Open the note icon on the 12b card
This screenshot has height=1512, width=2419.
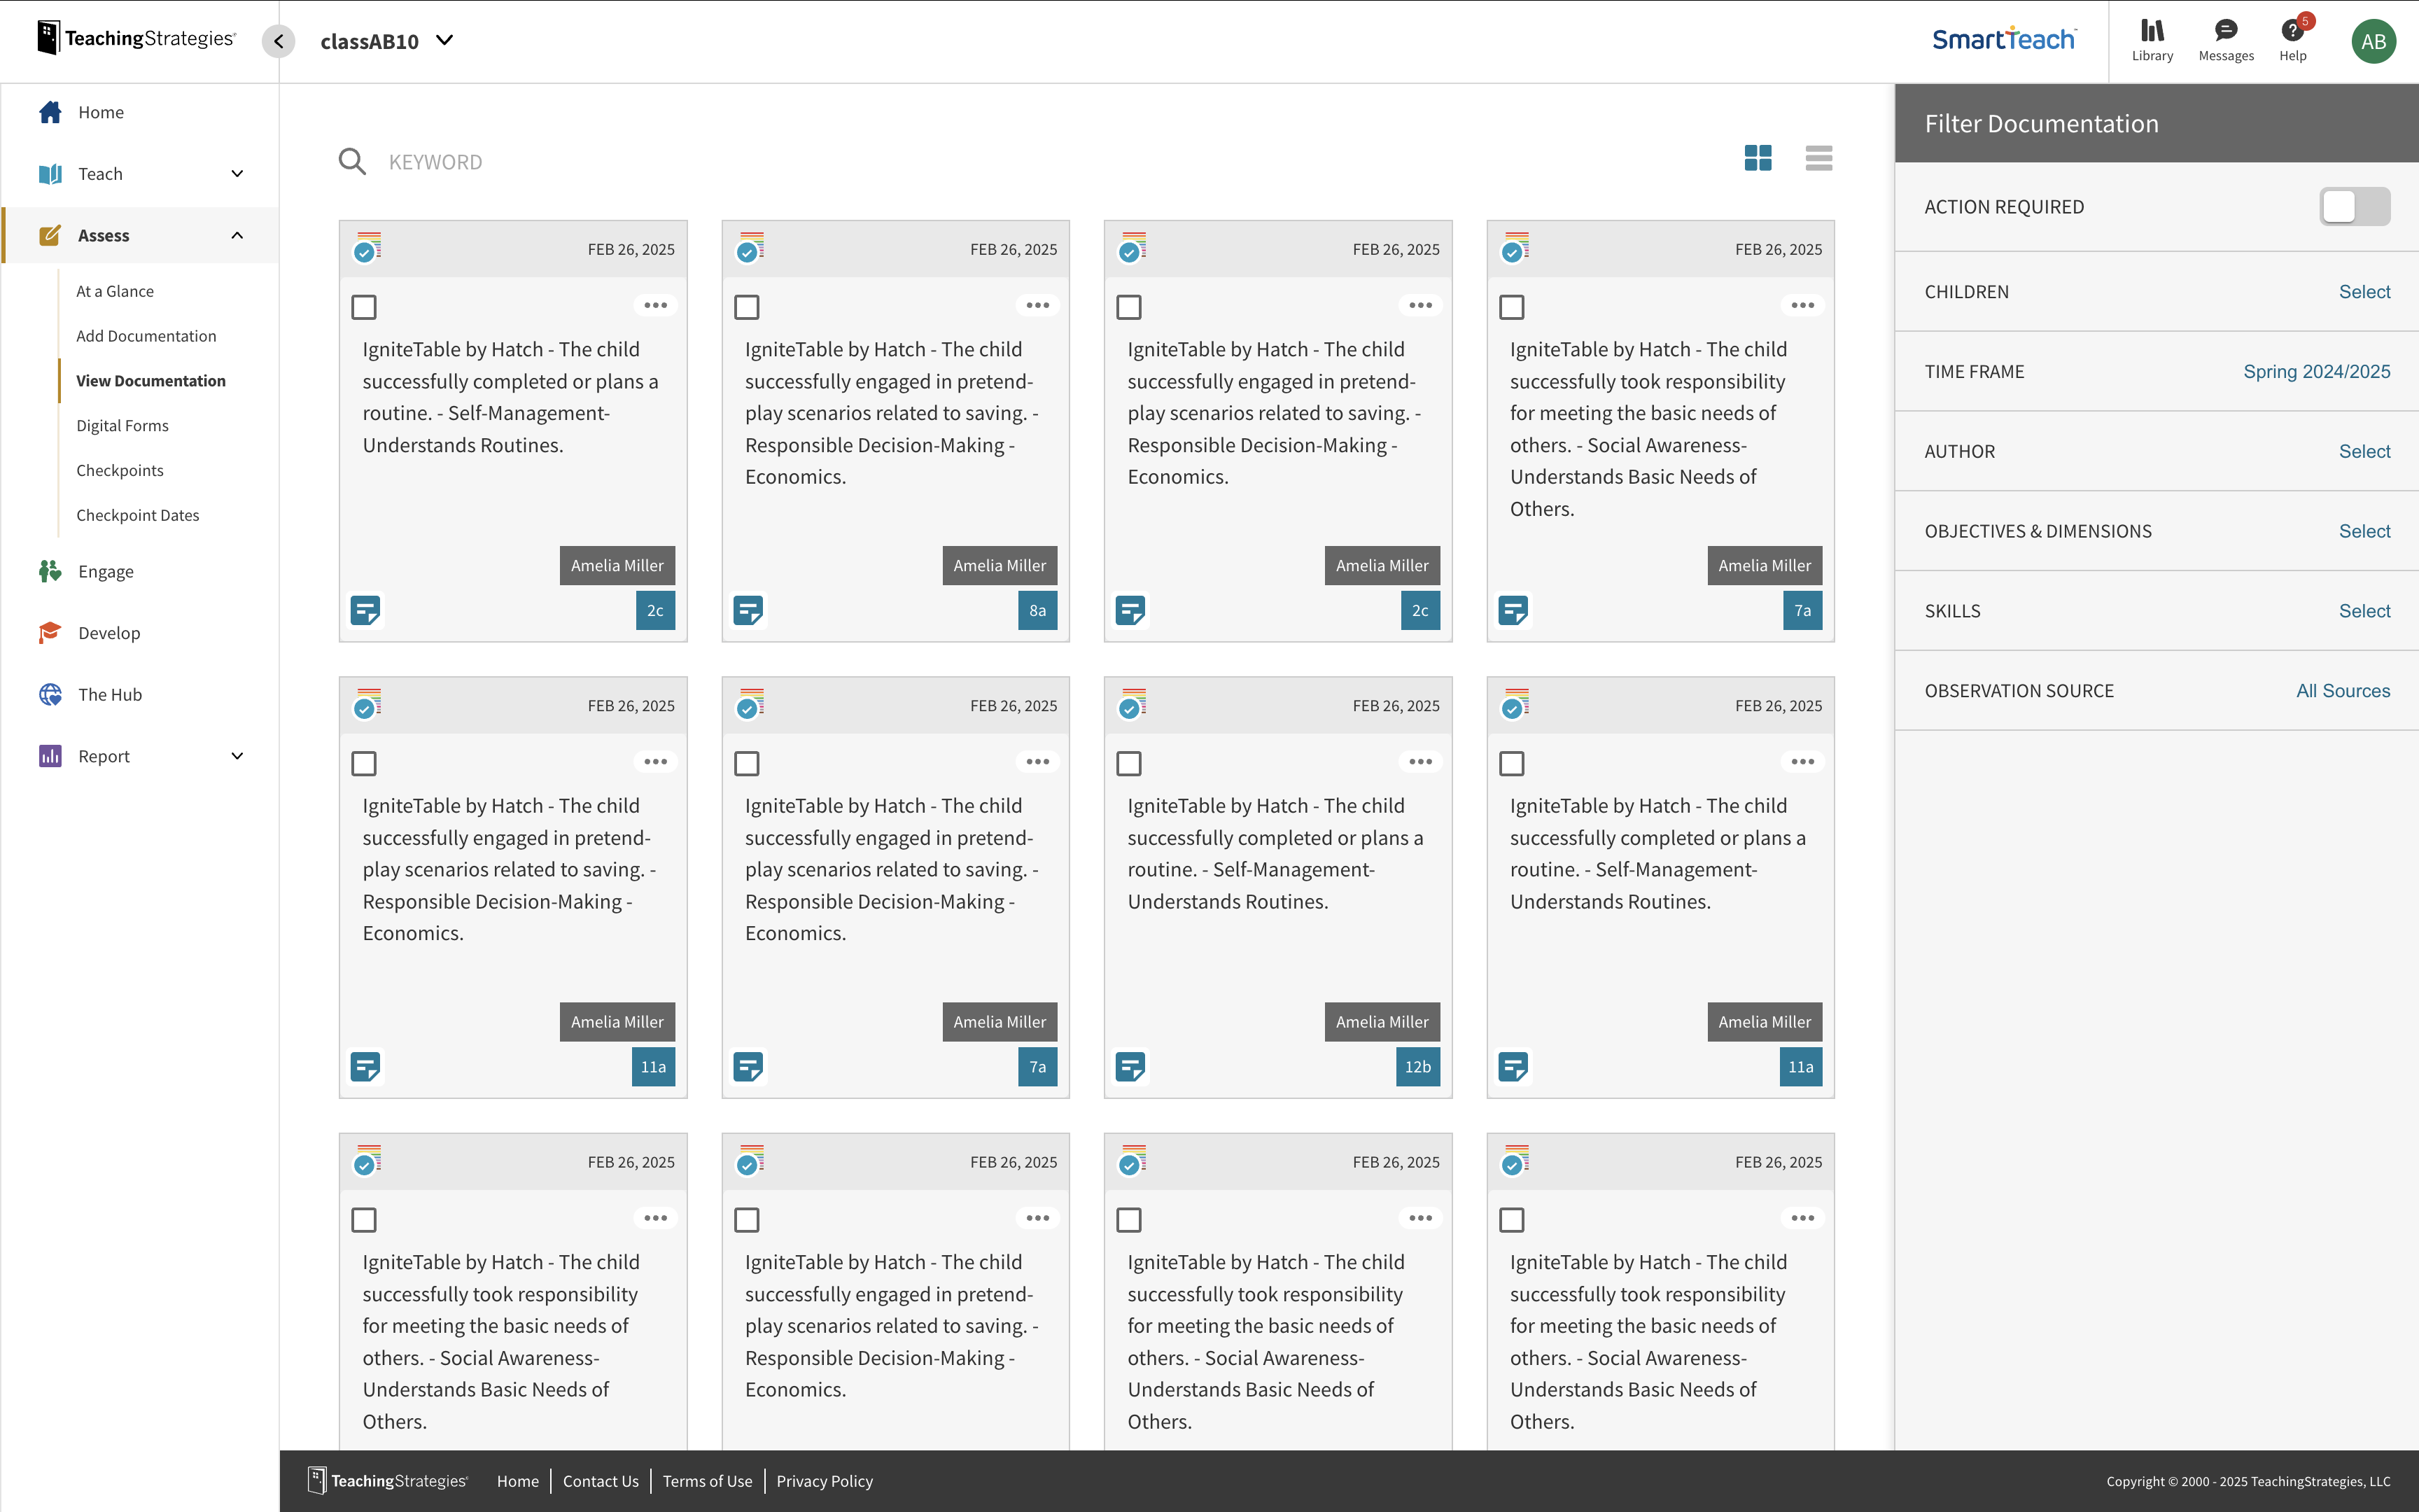pos(1130,1066)
